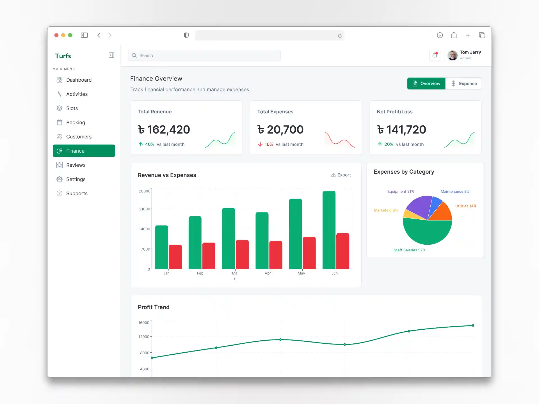The height and width of the screenshot is (404, 539).
Task: Open the browser downloads icon
Action: click(440, 35)
